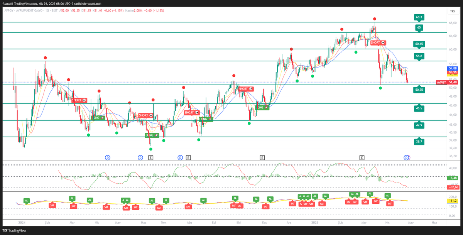Open the first blue D marker in April 2024

108,157
